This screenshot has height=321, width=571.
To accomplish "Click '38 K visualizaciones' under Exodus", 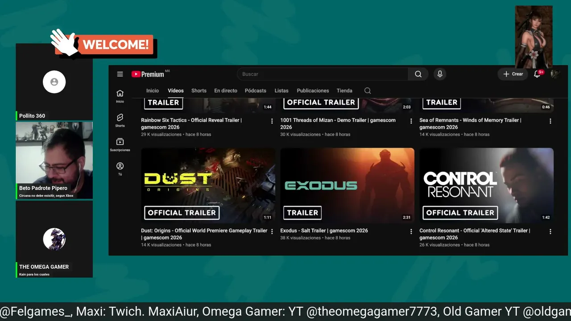I will (300, 238).
